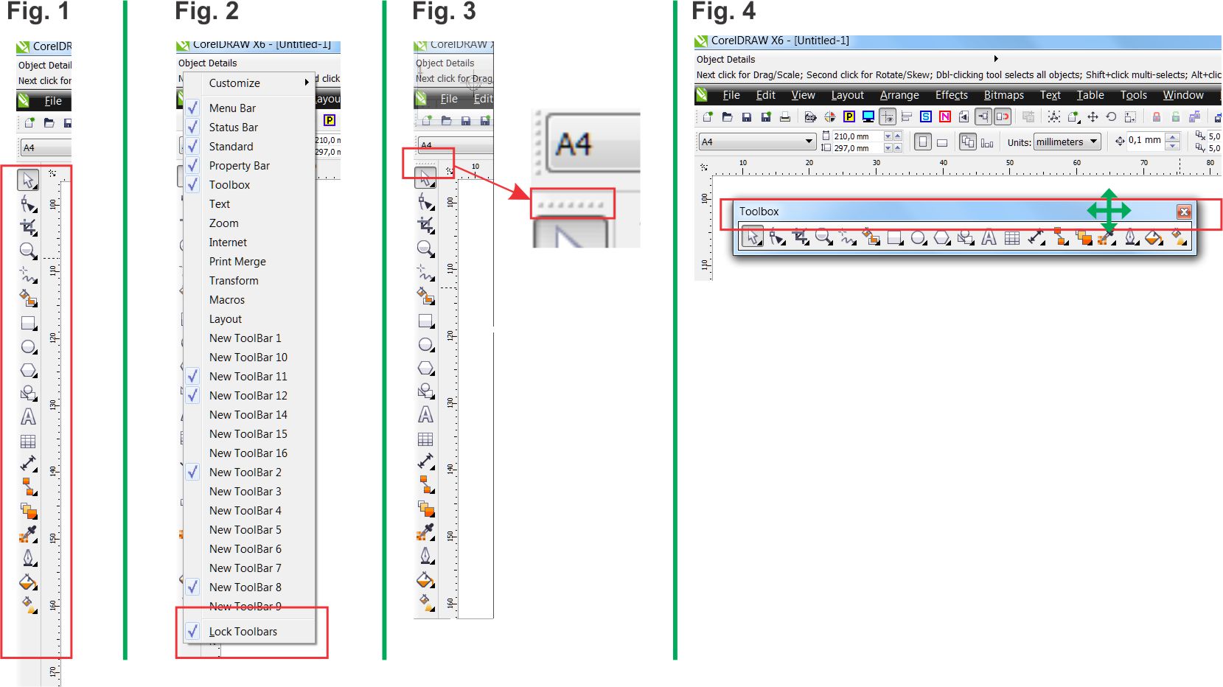Open the Units millimeters dropdown
Viewport: 1223px width, 687px height.
[x=1067, y=142]
